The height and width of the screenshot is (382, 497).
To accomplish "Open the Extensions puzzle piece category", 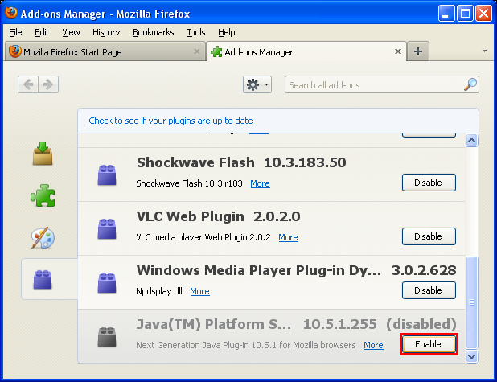I will click(43, 195).
